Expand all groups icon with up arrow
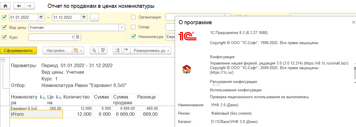Image resolution: width=356 pixels, height=127 pixels. 126,50
